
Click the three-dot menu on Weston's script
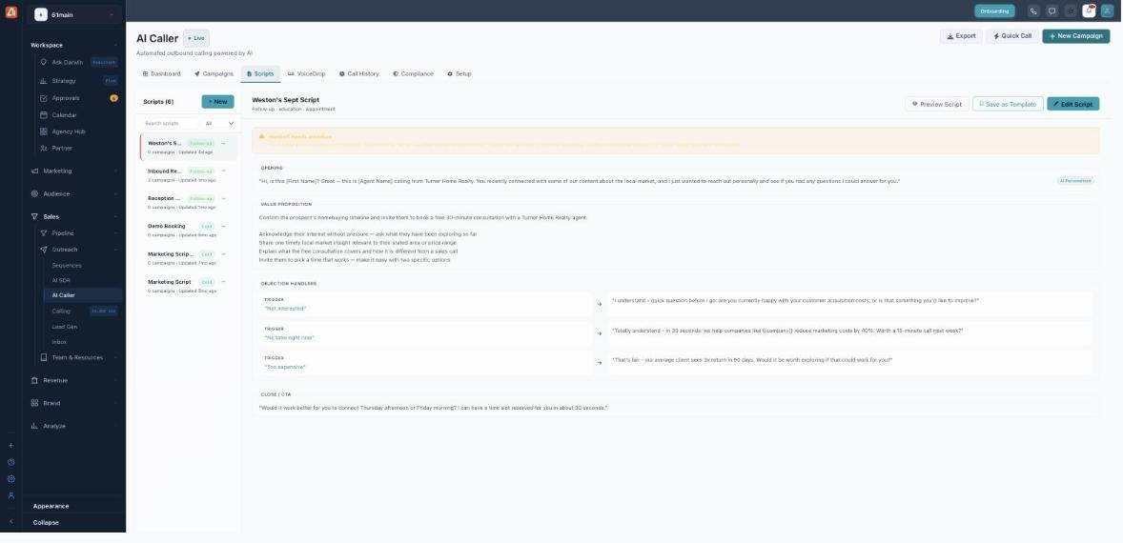pos(223,143)
